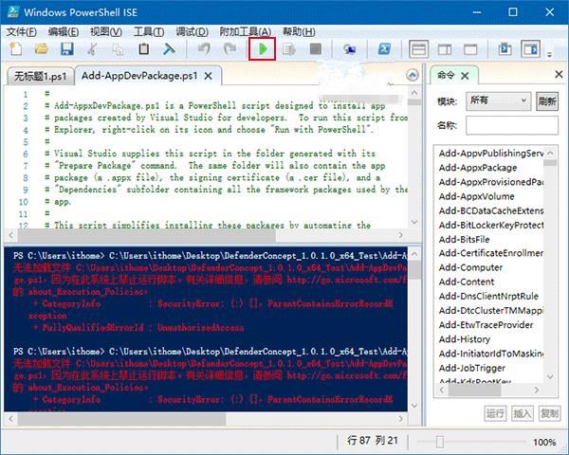569x455 pixels.
Task: Collapse the script pane with the round arrow
Action: point(413,76)
